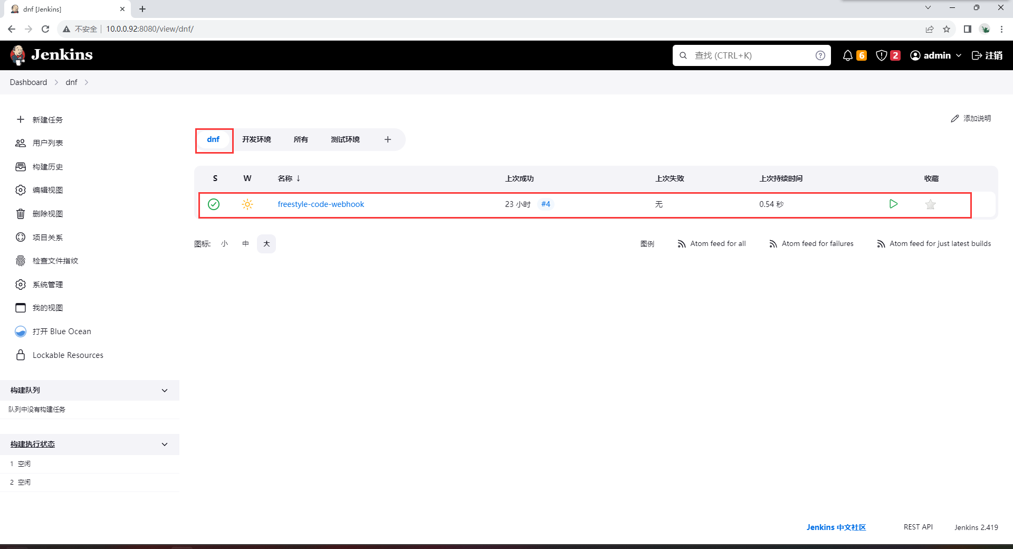Viewport: 1013px width, 549px height.
Task: Open the admin user dropdown
Action: pyautogui.click(x=935, y=55)
